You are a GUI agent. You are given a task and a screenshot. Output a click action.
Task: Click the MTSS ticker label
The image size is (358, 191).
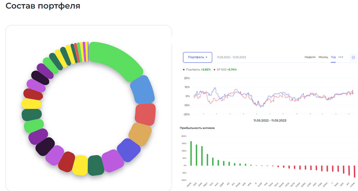coord(287,185)
